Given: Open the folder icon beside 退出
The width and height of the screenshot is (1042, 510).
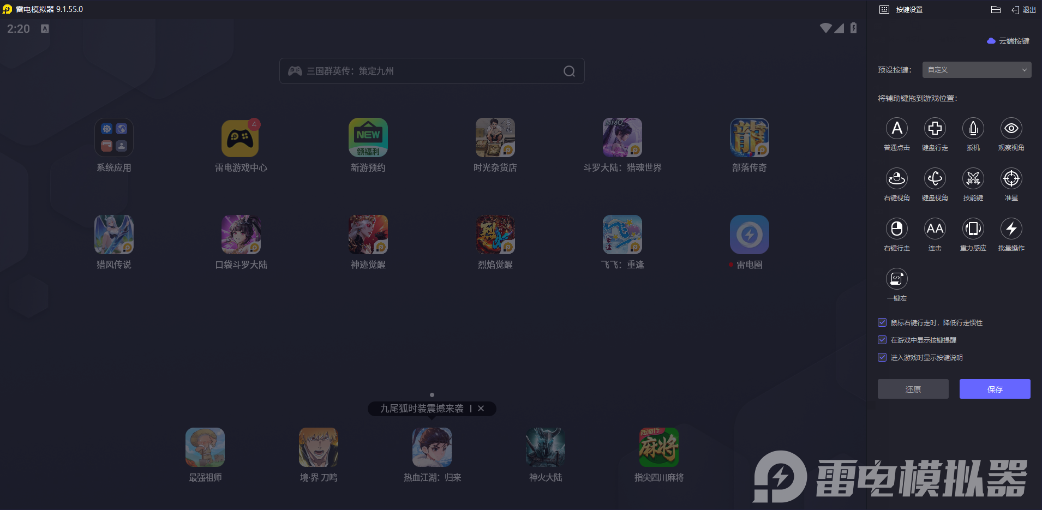Looking at the screenshot, I should click(x=996, y=9).
